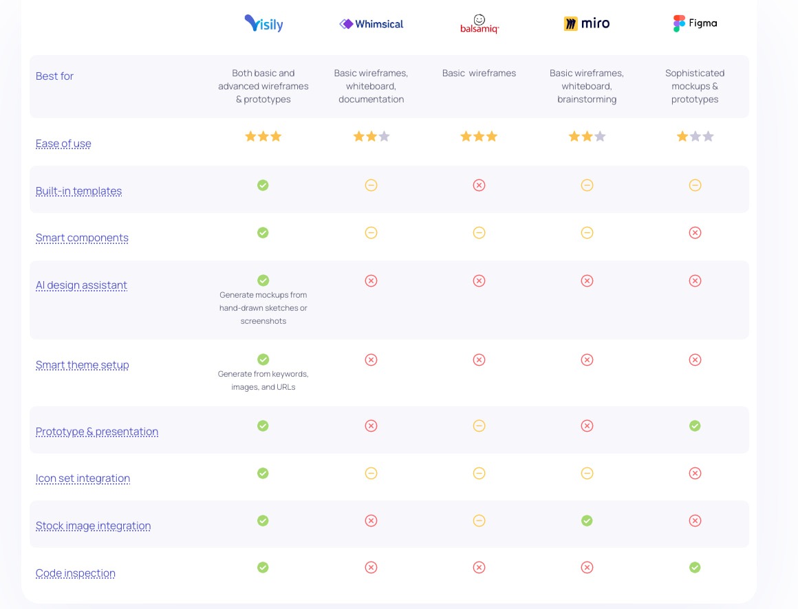
Task: Click Whimsical's partial icon for Icon set integration
Action: pyautogui.click(x=371, y=474)
